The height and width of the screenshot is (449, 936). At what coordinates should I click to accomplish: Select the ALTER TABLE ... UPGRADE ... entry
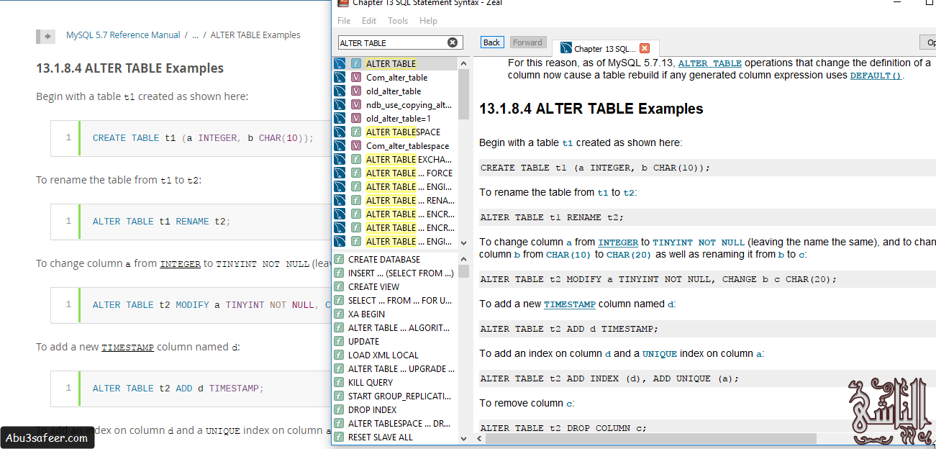point(401,368)
